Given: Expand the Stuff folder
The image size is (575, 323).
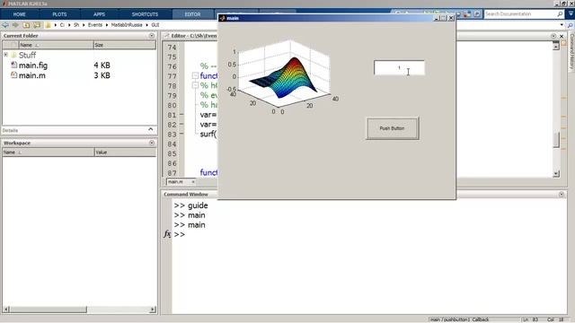Looking at the screenshot, I should pyautogui.click(x=6, y=55).
